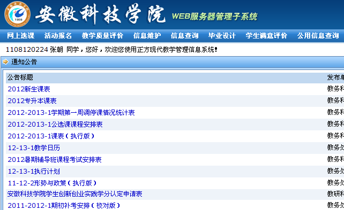Viewport: 344px width, 210px height.
Task: Open the 2012新生课表 announcement
Action: click(x=29, y=89)
